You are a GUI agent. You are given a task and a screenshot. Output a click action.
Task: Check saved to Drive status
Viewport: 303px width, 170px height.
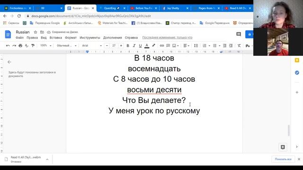point(62,32)
